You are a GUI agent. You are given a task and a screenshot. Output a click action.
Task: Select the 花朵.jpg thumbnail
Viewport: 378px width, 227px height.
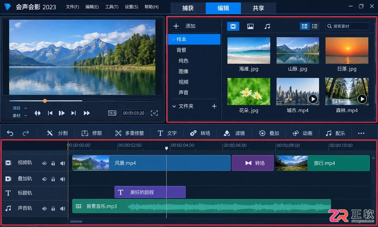coord(248,91)
